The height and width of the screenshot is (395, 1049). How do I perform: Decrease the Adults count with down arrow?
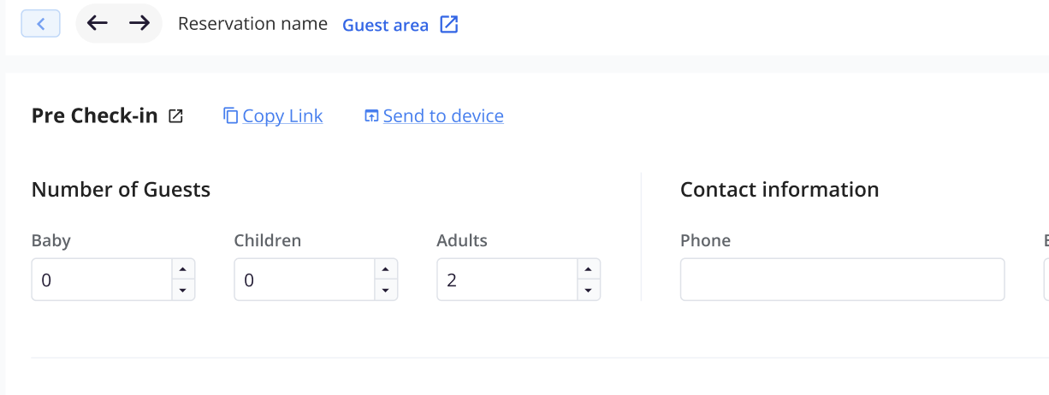pos(588,290)
